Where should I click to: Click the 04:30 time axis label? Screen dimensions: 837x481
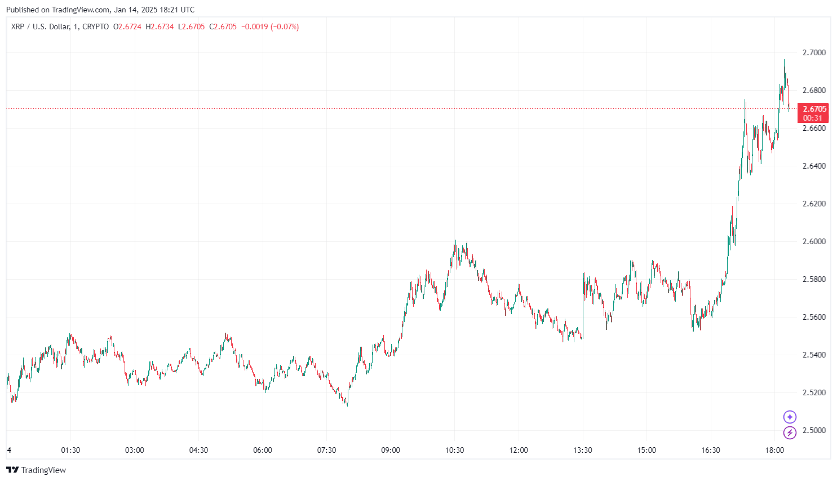coord(198,450)
